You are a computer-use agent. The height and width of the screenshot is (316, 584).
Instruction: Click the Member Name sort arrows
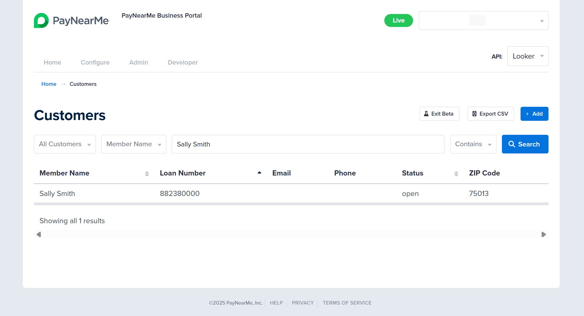(x=147, y=174)
